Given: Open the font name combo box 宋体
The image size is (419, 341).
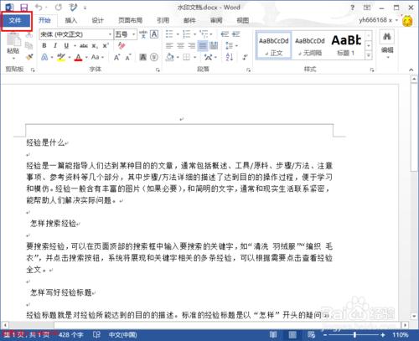Looking at the screenshot, I should pos(76,34).
